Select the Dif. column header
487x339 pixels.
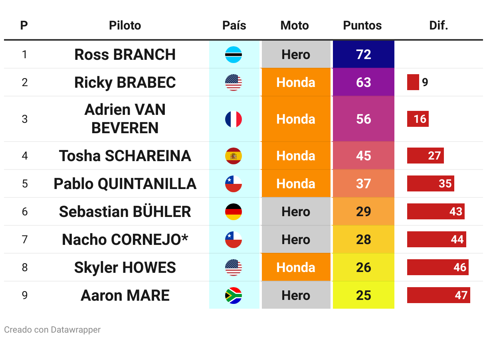[x=439, y=26]
